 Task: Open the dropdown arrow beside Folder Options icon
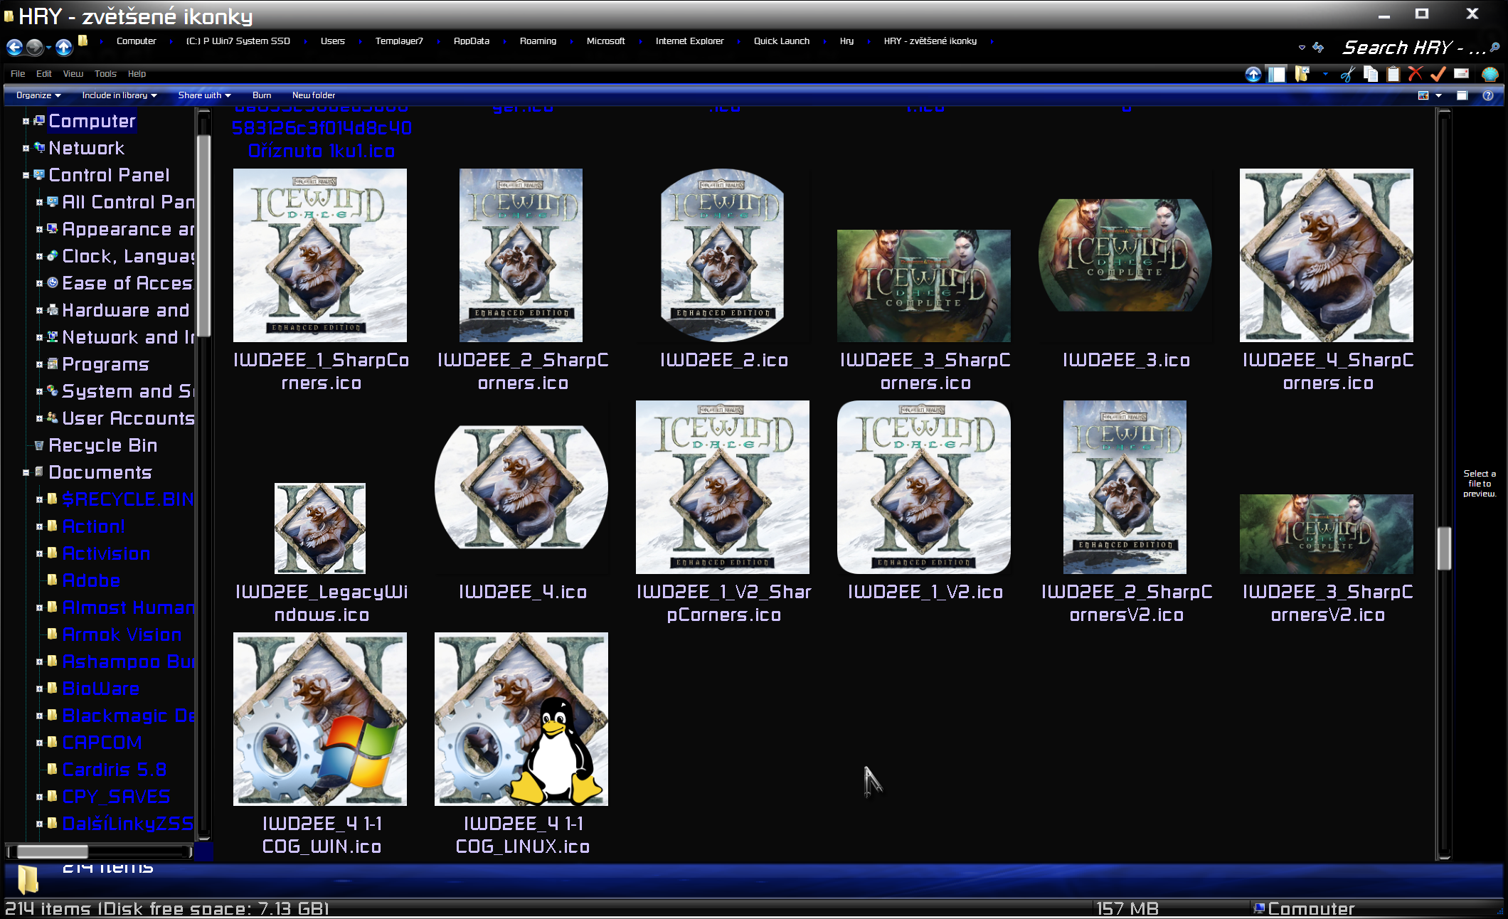click(1325, 74)
